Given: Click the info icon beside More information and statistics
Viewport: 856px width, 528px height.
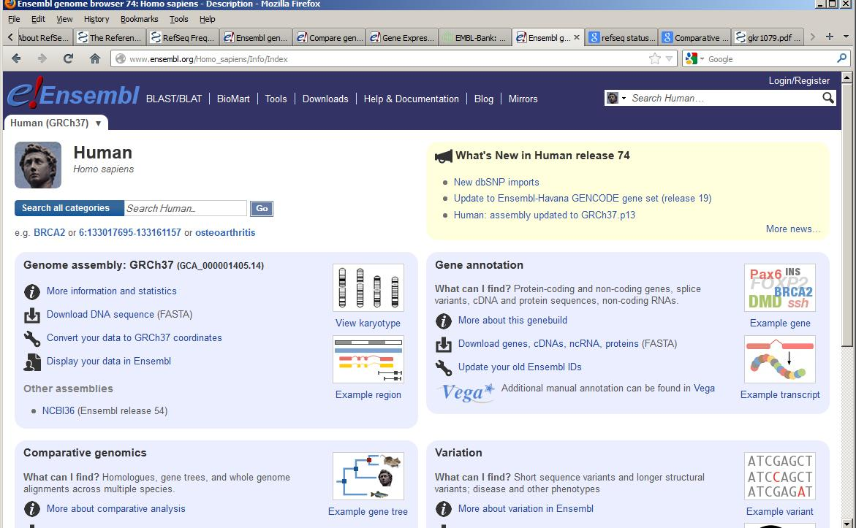Looking at the screenshot, I should (32, 292).
